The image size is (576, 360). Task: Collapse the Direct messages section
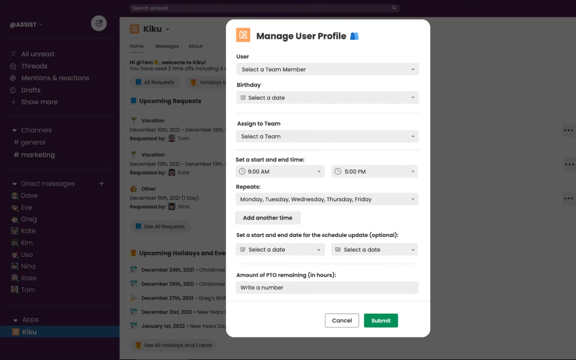point(14,184)
